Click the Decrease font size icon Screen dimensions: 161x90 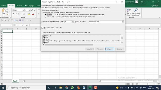35,10
